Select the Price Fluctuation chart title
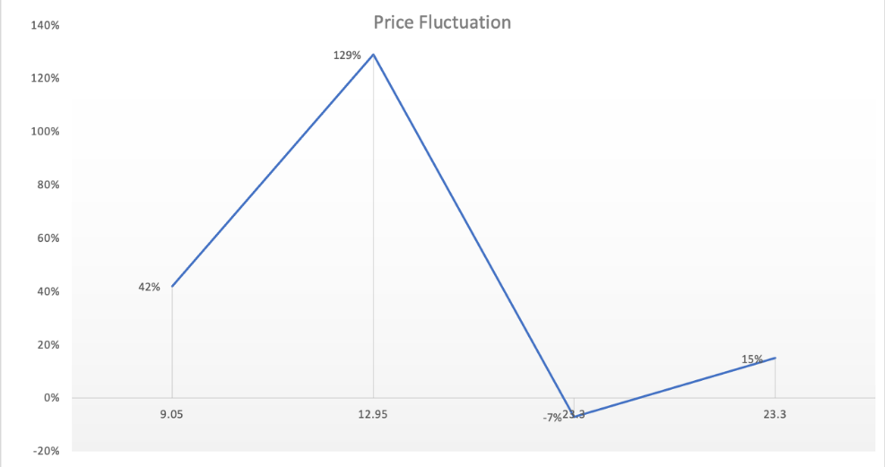This screenshot has height=467, width=885. coord(442,22)
